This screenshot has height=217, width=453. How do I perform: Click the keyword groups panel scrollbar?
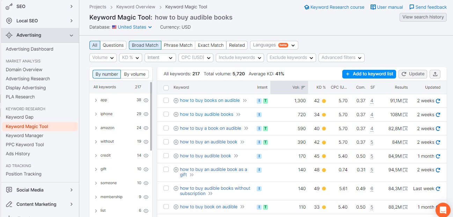pos(151,116)
